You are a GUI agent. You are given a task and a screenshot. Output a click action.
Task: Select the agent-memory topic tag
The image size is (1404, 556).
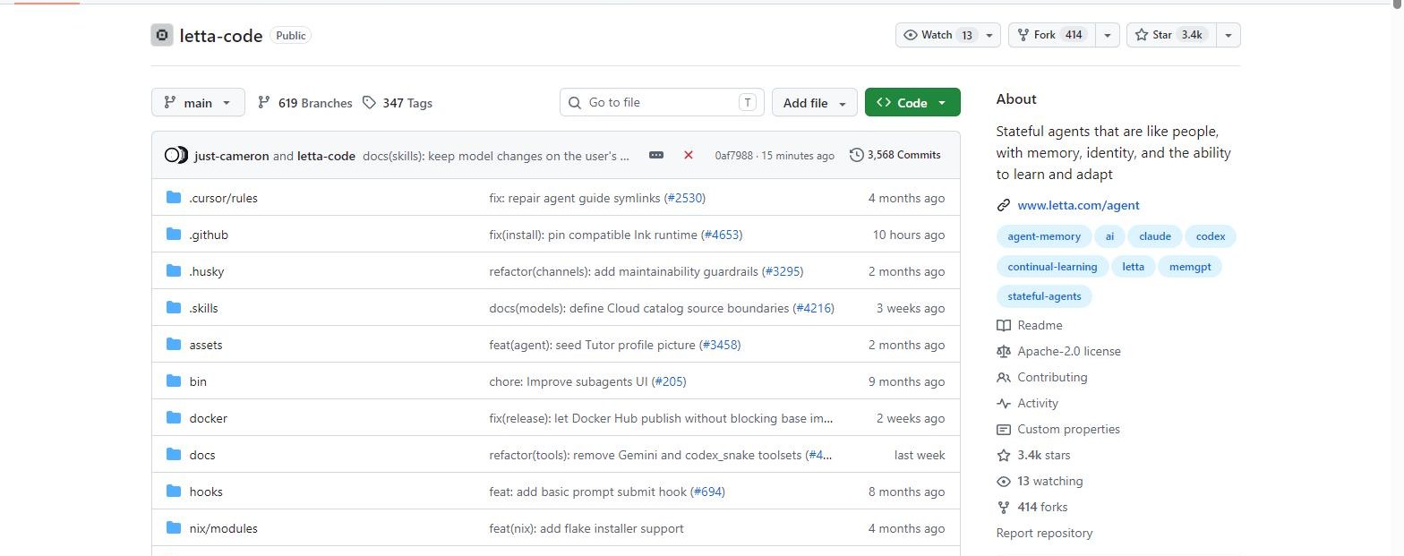(1044, 237)
